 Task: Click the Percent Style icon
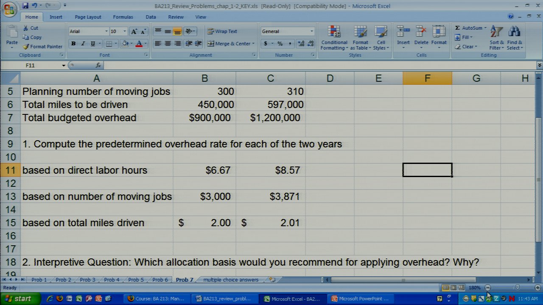(280, 44)
